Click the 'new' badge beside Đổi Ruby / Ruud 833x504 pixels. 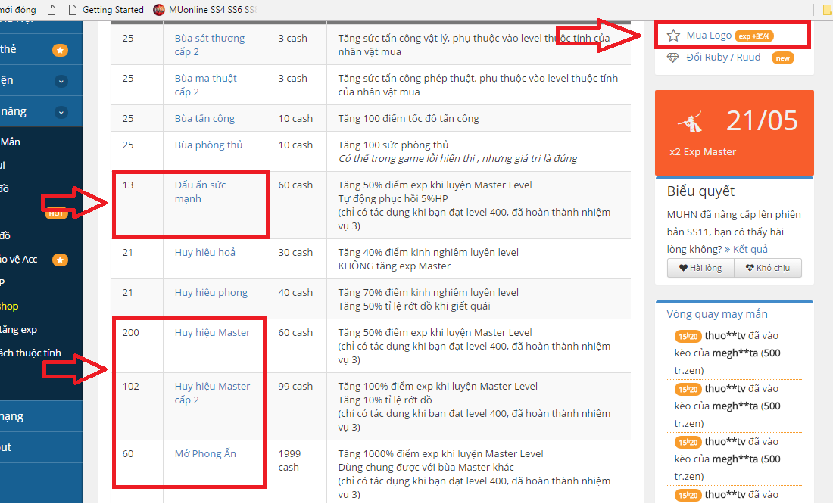tap(782, 58)
